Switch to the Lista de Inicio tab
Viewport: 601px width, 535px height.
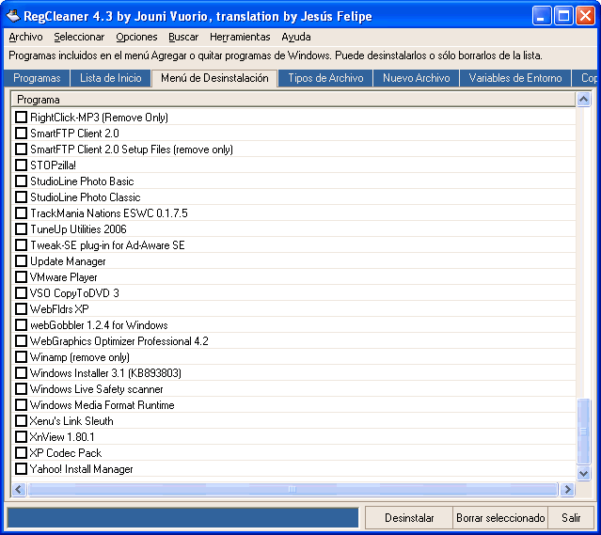click(110, 78)
